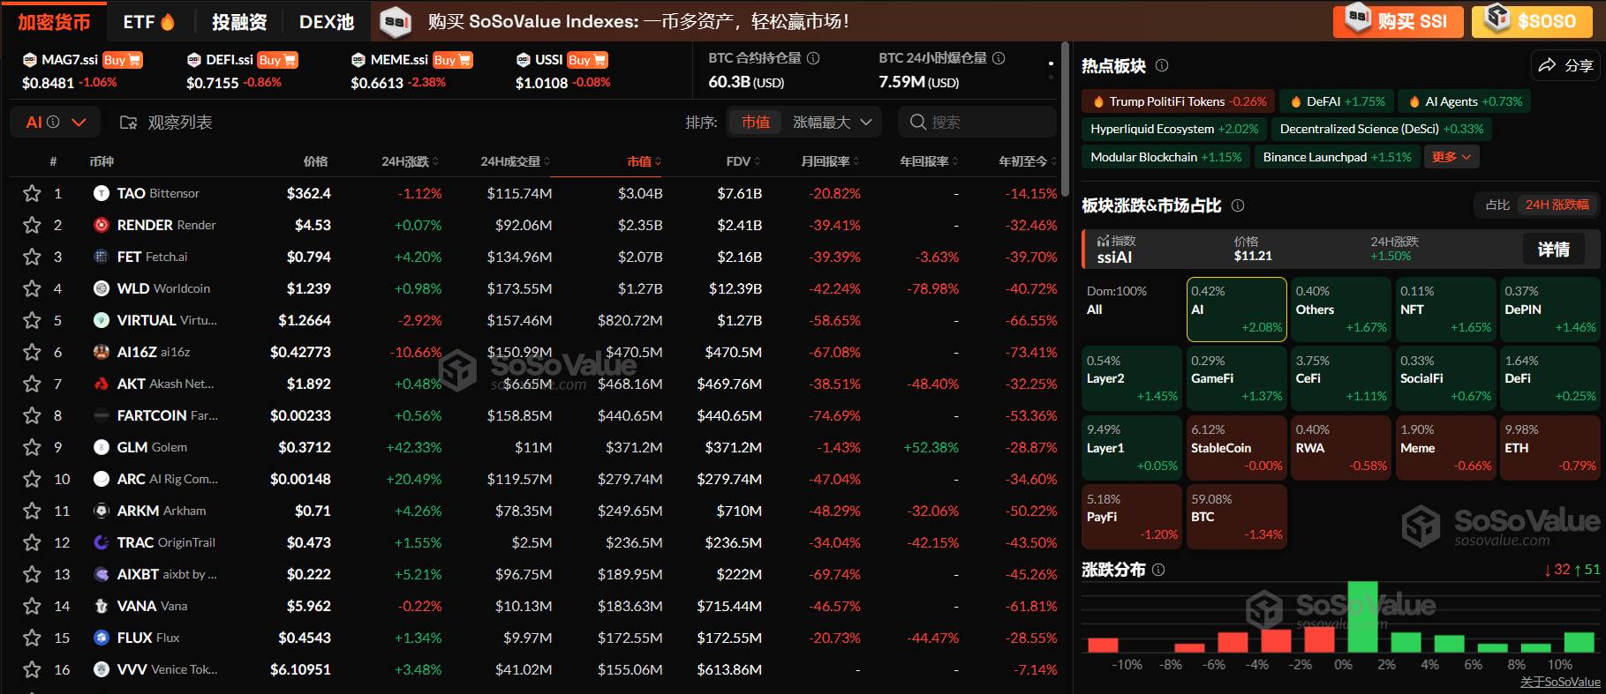This screenshot has height=694, width=1606.
Task: Click the 购买 SSI button
Action: [x=1398, y=21]
